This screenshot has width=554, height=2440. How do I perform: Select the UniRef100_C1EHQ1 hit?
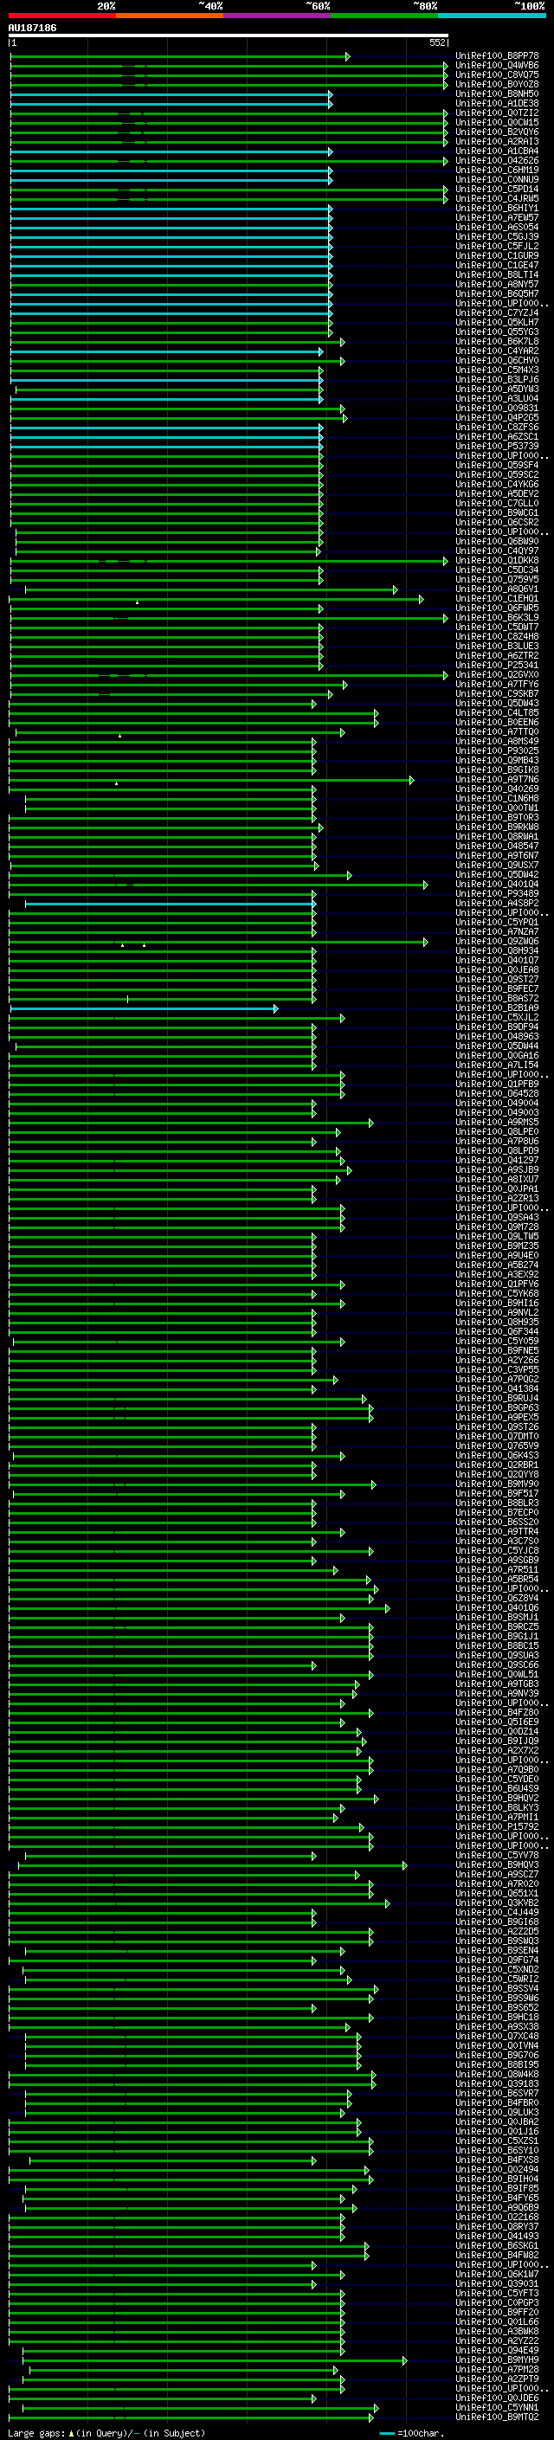pos(497,599)
